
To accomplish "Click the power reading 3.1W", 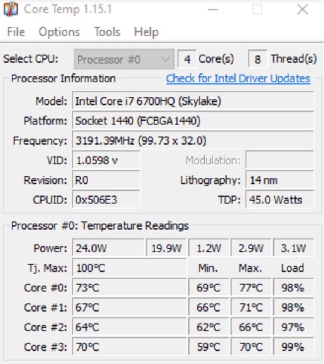I will coord(293,248).
